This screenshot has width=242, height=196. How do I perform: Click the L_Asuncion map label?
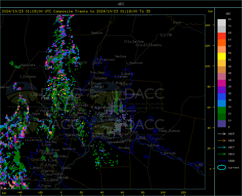(x=134, y=63)
